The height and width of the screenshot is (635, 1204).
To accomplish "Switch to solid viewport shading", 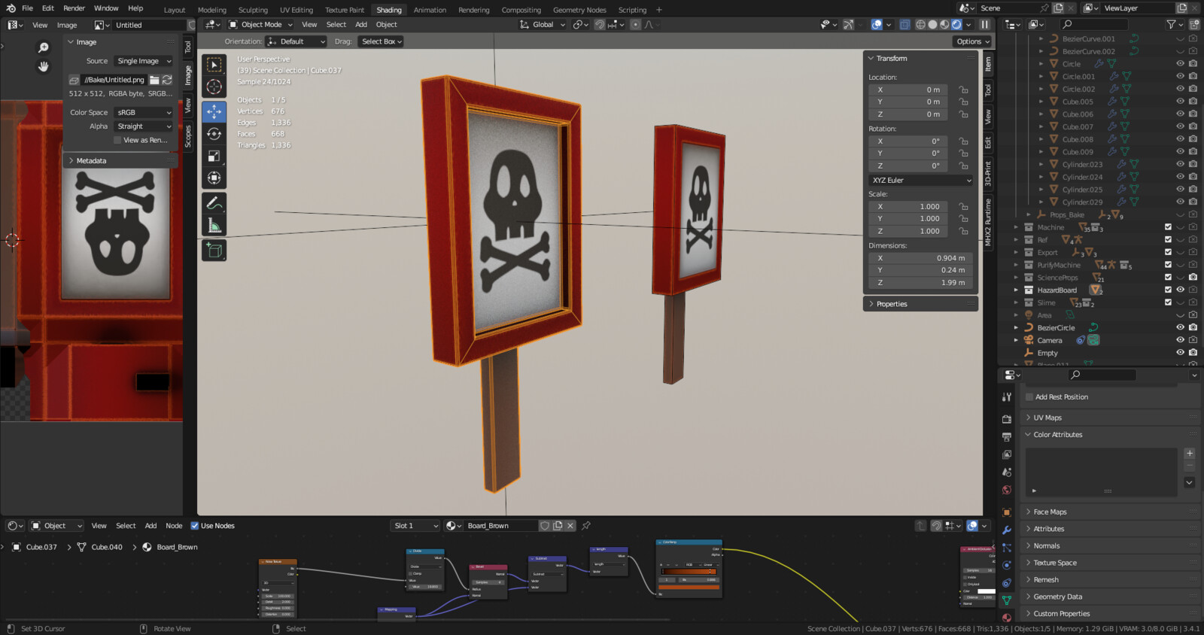I will tap(932, 25).
